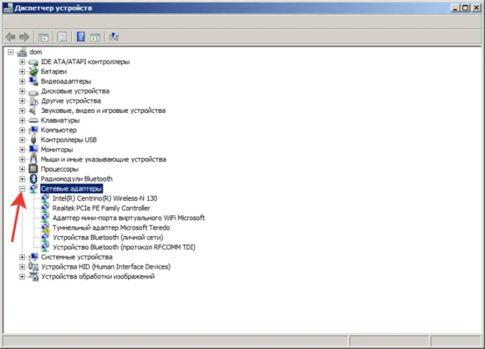This screenshot has height=349, width=485.
Task: Expand the Дисковые устройства node
Action: point(22,91)
